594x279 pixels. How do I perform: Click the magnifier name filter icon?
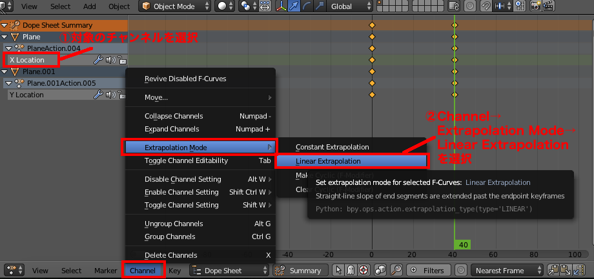396,271
